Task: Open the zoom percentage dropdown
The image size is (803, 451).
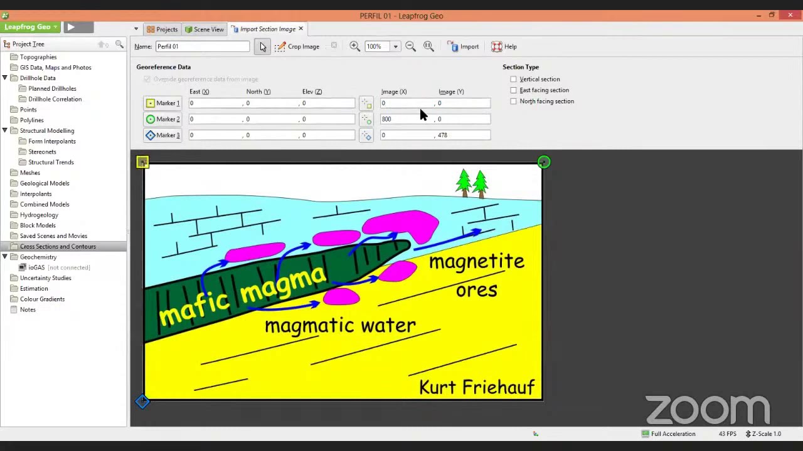Action: [x=395, y=46]
